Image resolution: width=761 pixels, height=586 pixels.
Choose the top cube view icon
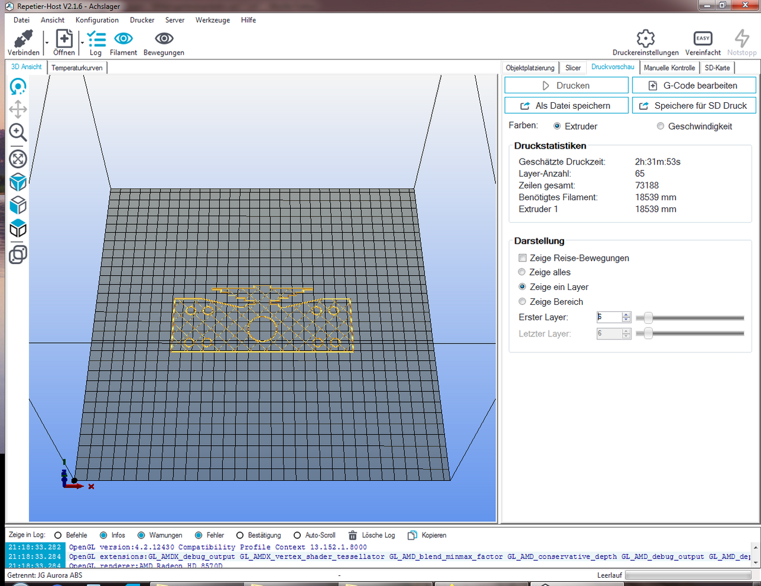pos(18,229)
